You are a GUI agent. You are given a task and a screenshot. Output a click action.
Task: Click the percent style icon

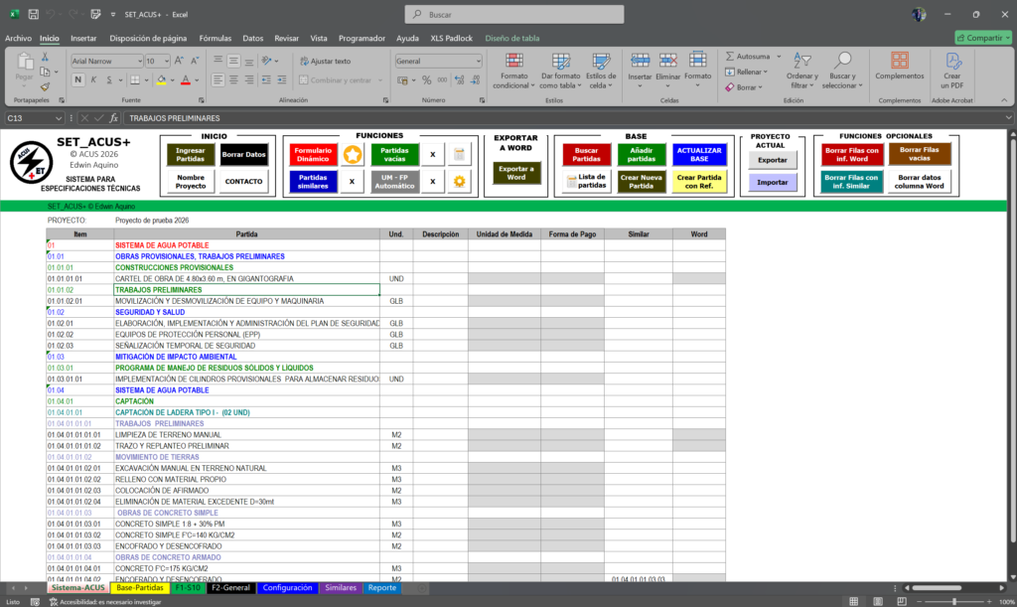tap(427, 79)
